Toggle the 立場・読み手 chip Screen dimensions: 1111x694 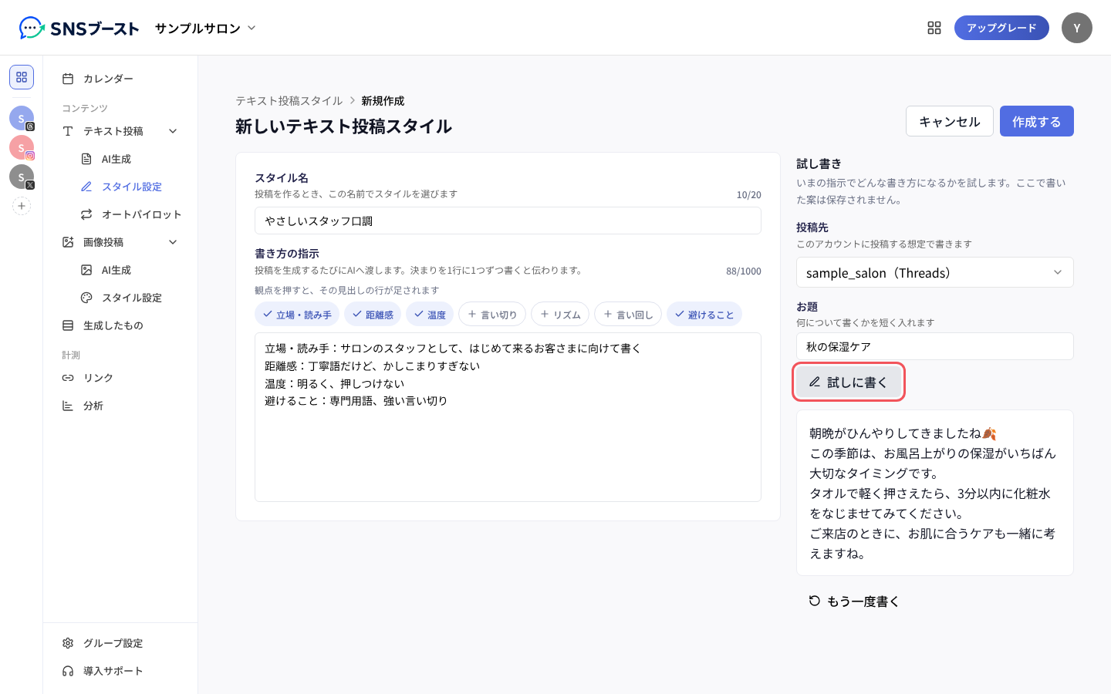tap(297, 315)
